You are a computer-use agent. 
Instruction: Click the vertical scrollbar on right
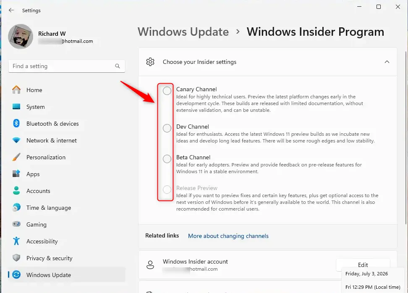[406, 138]
